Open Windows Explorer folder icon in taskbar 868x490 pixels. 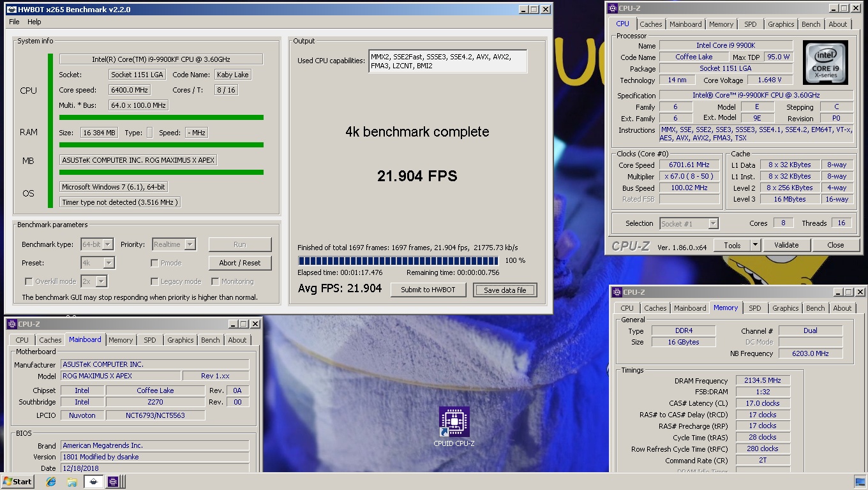click(71, 482)
